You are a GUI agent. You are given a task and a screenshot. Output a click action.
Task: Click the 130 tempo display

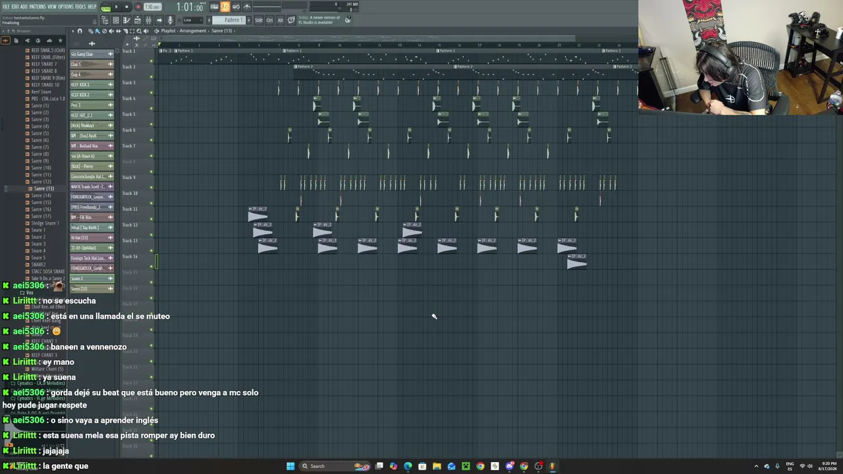pyautogui.click(x=152, y=7)
